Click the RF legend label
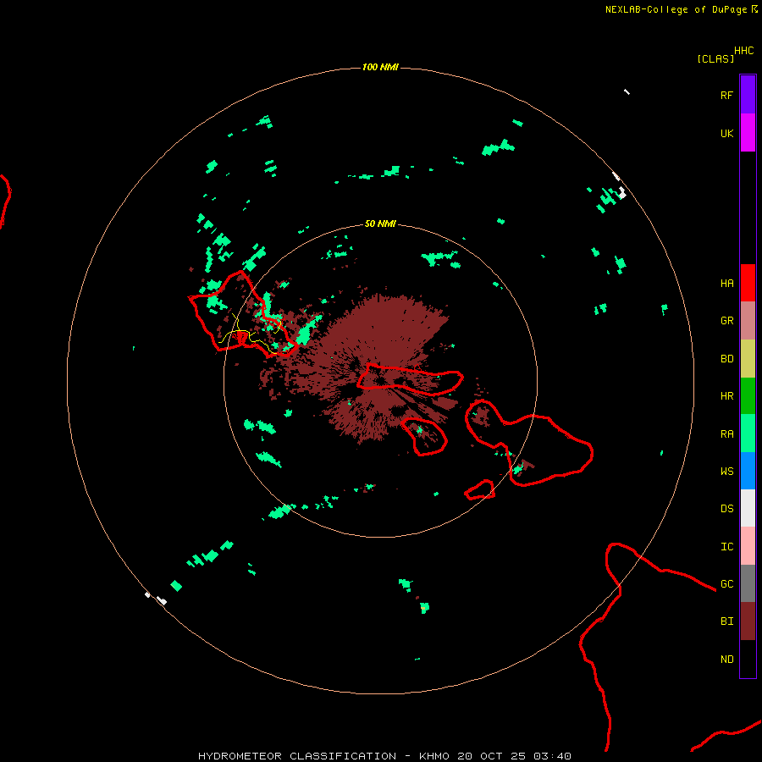Image resolution: width=762 pixels, height=762 pixels. click(727, 95)
